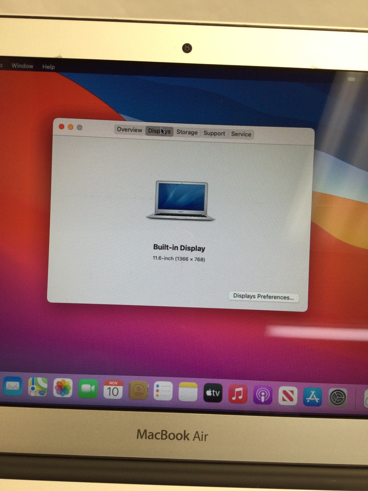Viewport: 368px width, 491px height.
Task: Go to the Support tab
Action: (x=214, y=133)
